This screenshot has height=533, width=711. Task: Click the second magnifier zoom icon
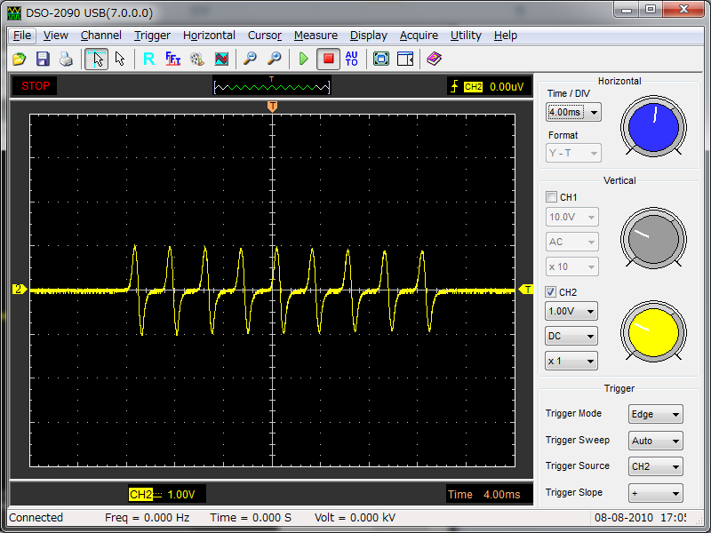pyautogui.click(x=274, y=59)
